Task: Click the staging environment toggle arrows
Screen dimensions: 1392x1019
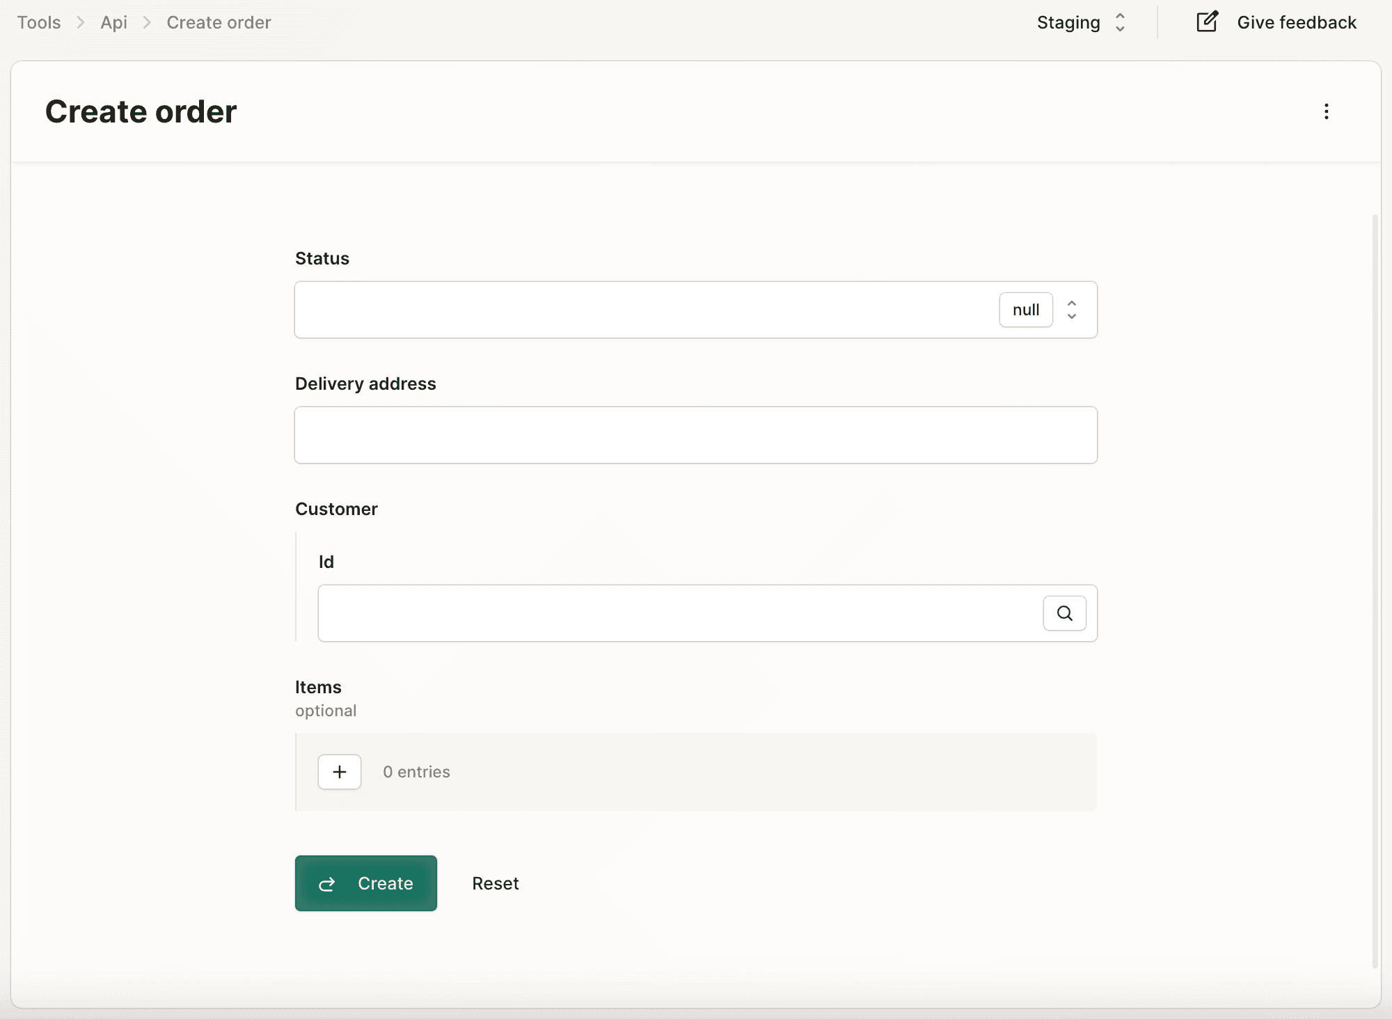Action: pos(1120,23)
